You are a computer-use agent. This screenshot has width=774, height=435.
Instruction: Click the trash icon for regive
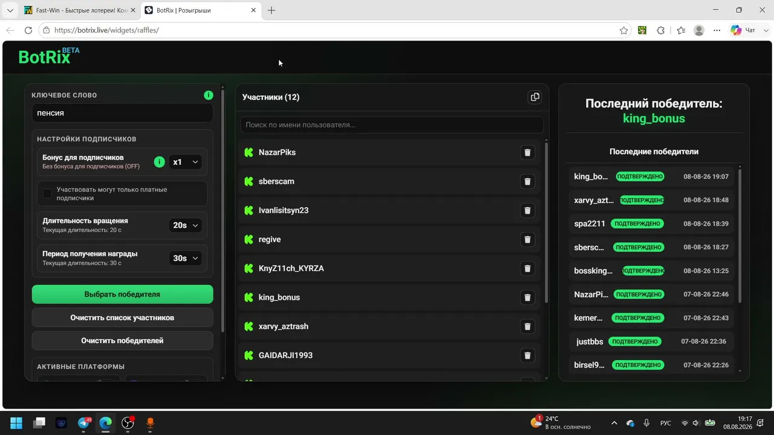527,239
